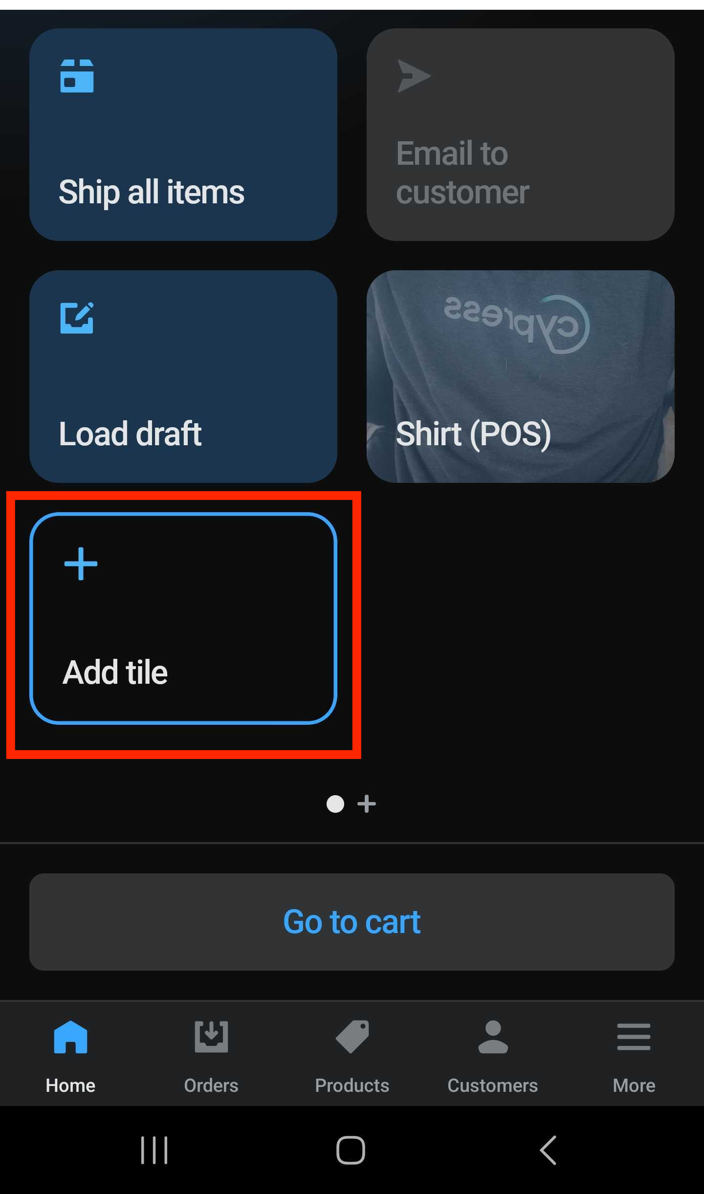Tap the Add tile label
The height and width of the screenshot is (1194, 704).
coord(115,672)
